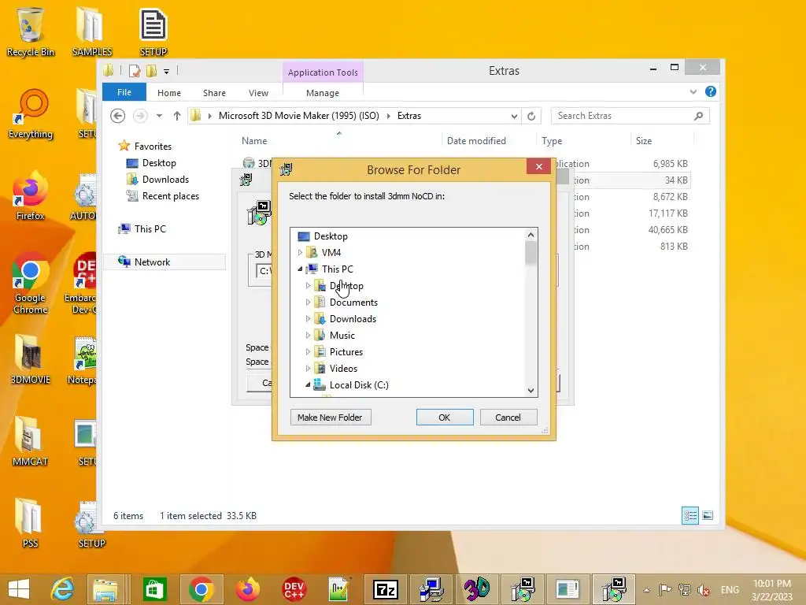Viewport: 806px width, 605px height.
Task: Click the Action Center flag icon
Action: click(665, 590)
